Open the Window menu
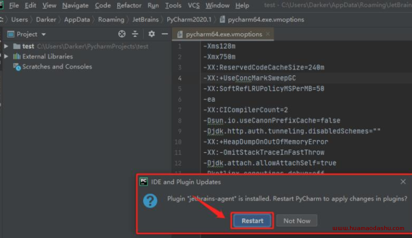This screenshot has height=238, width=412. tap(217, 5)
